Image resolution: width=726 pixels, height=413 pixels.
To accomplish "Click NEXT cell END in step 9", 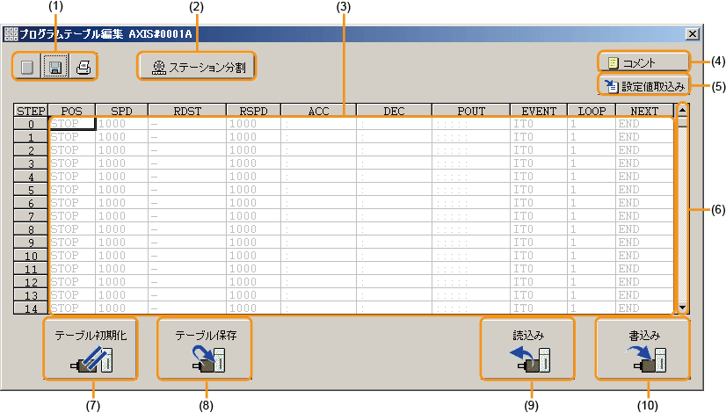I will pos(644,243).
